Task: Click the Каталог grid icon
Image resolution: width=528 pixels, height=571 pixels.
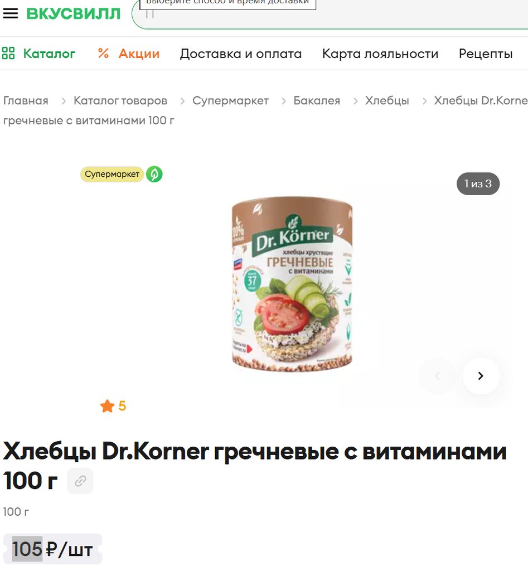Action: pyautogui.click(x=8, y=53)
